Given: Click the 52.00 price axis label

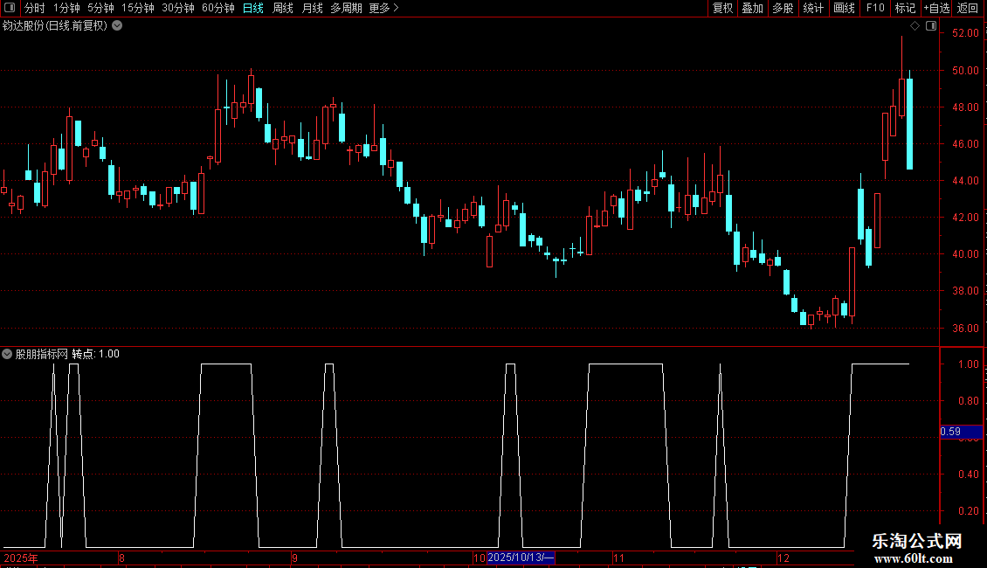Looking at the screenshot, I should click(x=965, y=33).
